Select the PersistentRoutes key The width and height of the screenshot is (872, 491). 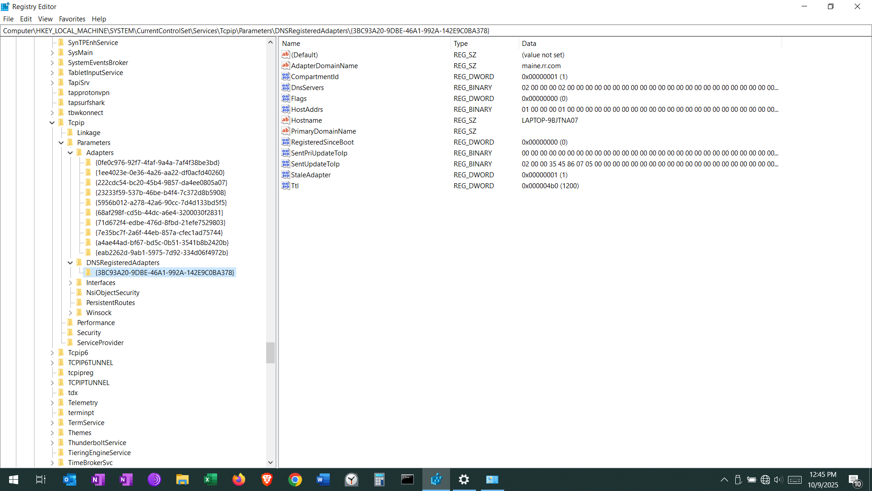pos(110,302)
